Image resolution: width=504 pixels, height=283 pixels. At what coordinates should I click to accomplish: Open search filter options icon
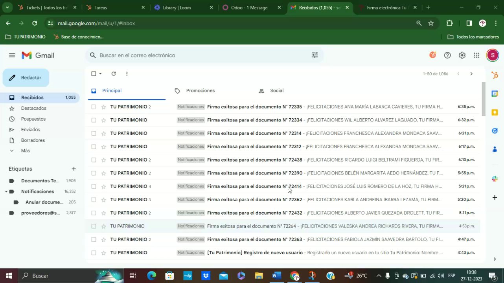coord(315,55)
